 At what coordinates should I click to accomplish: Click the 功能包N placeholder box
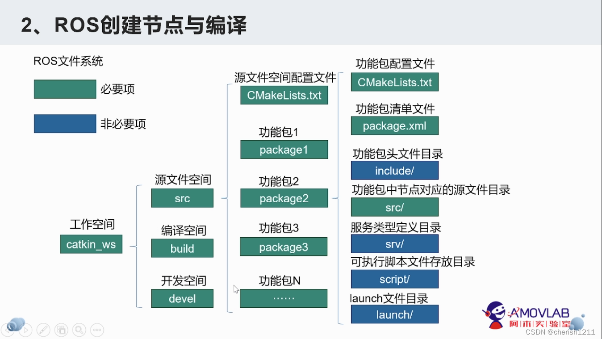coord(283,298)
